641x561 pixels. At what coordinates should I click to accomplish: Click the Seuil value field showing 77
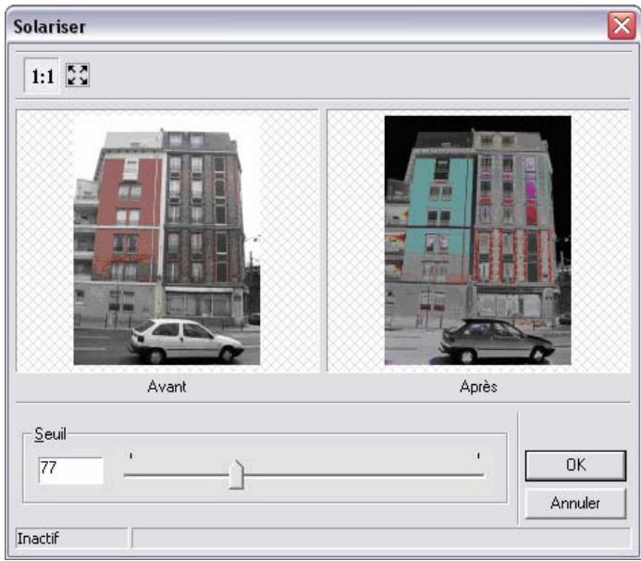(x=70, y=469)
